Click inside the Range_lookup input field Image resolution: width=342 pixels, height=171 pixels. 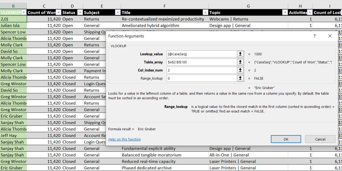(201, 78)
